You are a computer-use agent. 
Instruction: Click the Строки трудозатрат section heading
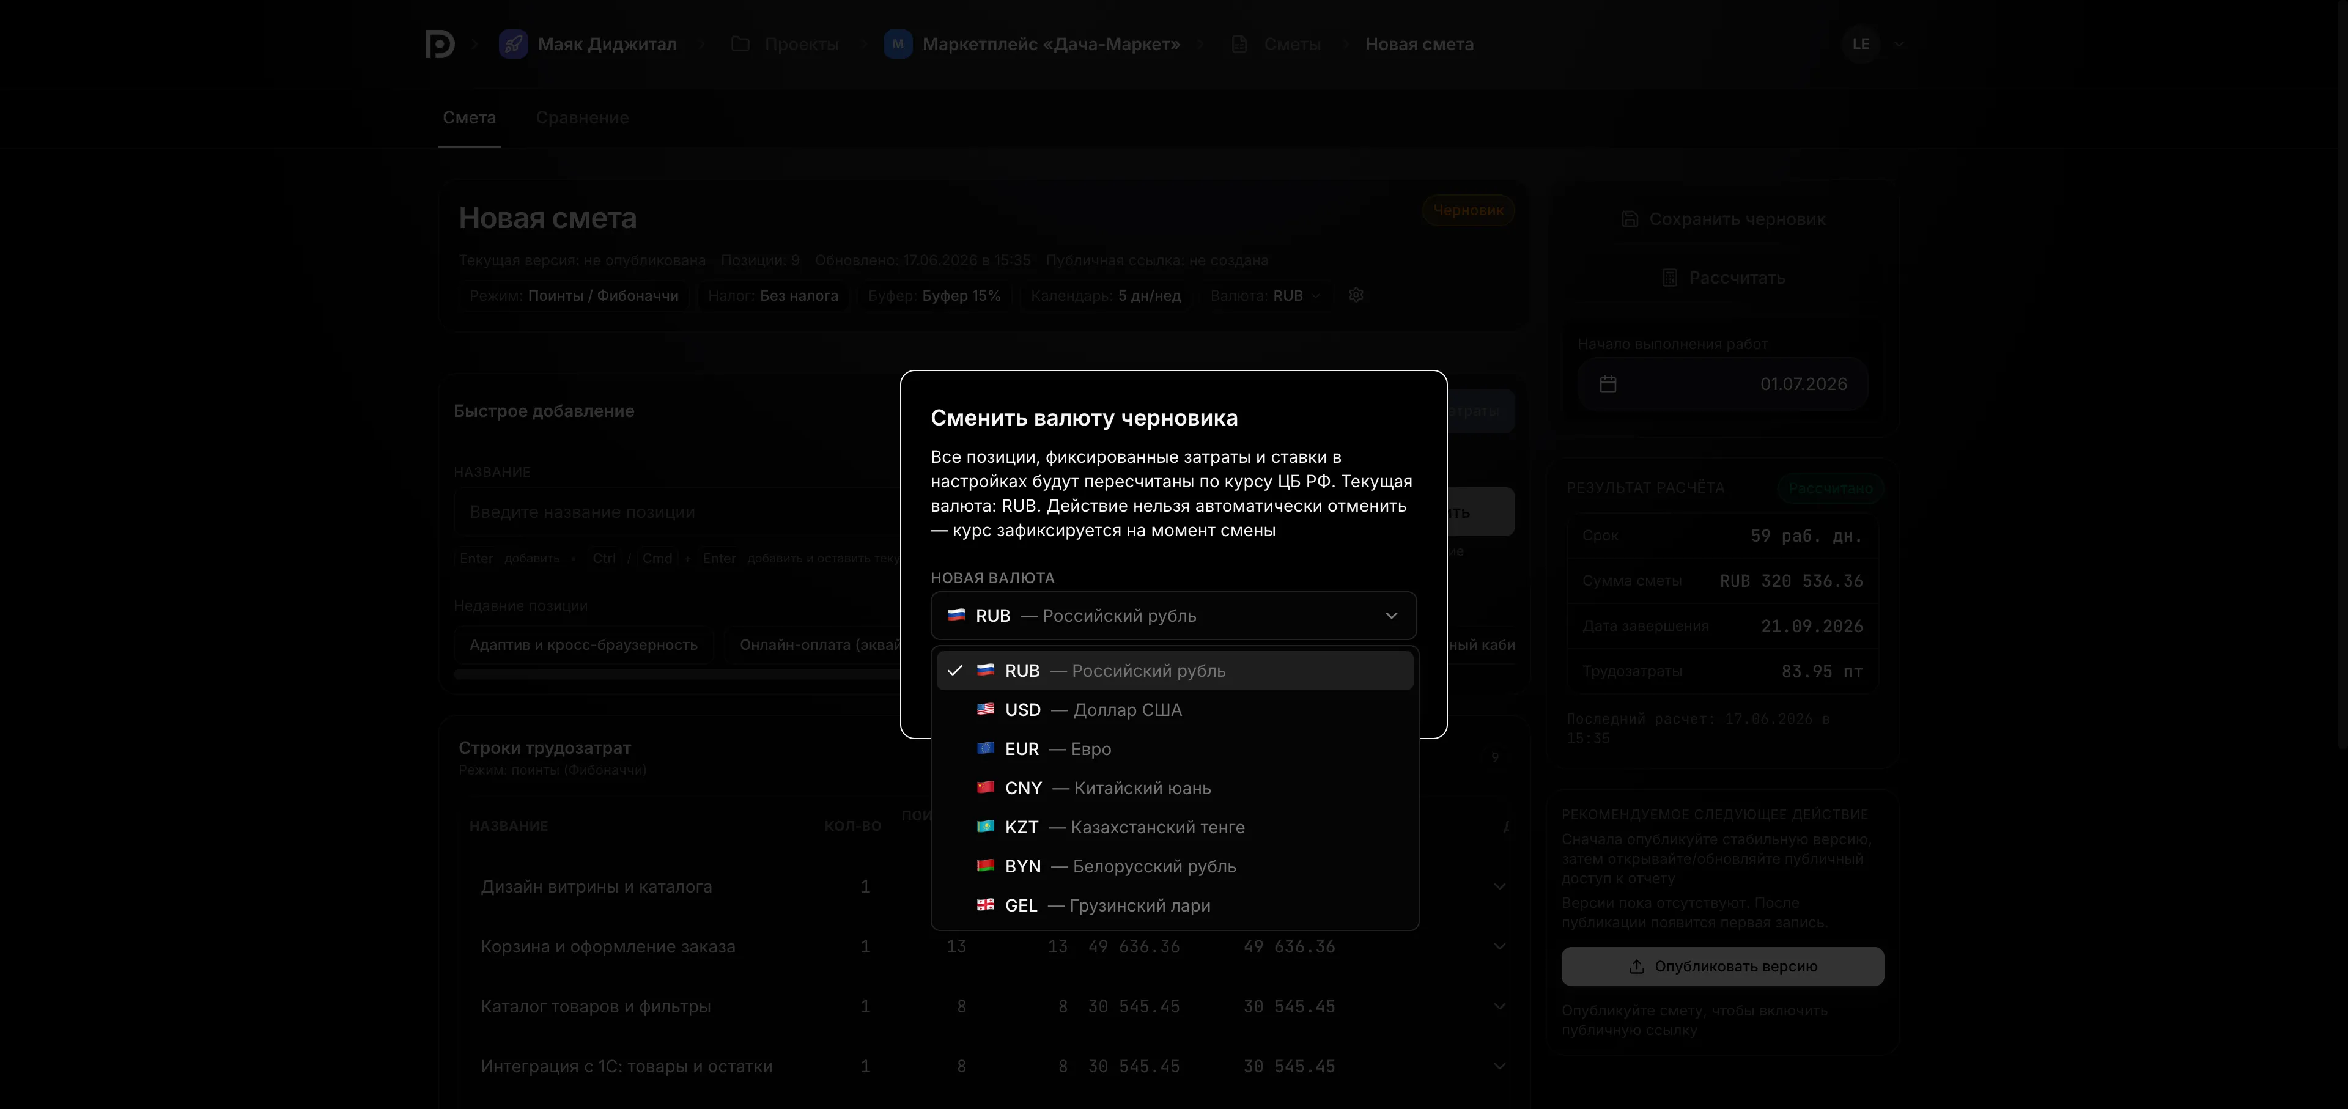(545, 748)
